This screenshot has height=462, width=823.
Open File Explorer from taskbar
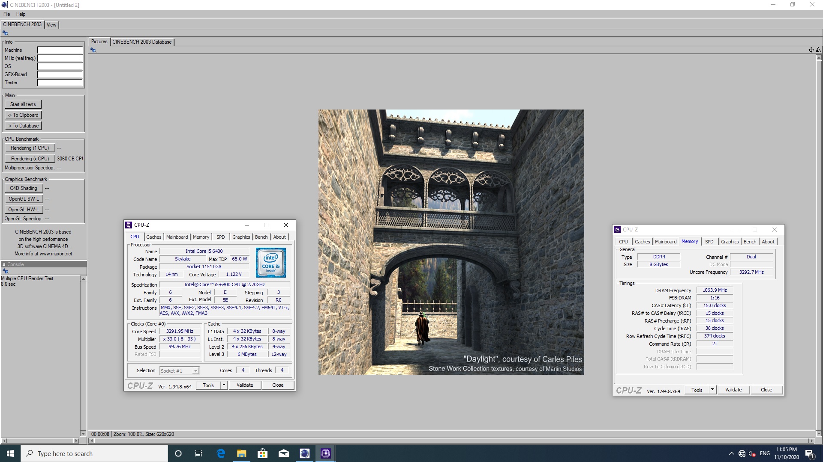pyautogui.click(x=242, y=453)
